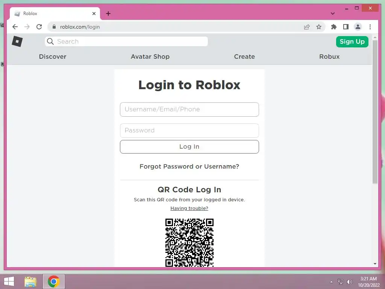Open Windows Start menu
Screen dimensions: 385x289
[x=9, y=281]
